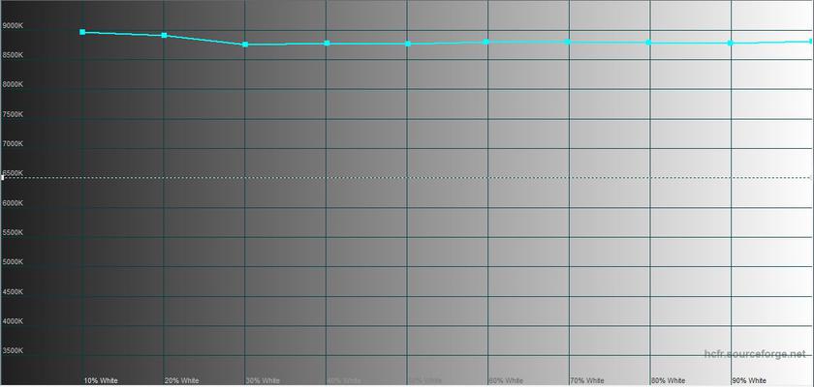Select the cyan marker at 20% White
The height and width of the screenshot is (387, 814).
click(x=164, y=35)
